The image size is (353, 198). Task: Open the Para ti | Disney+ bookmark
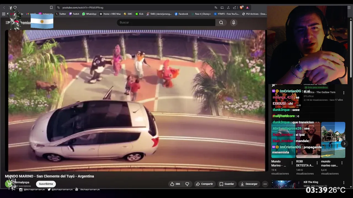(201, 14)
